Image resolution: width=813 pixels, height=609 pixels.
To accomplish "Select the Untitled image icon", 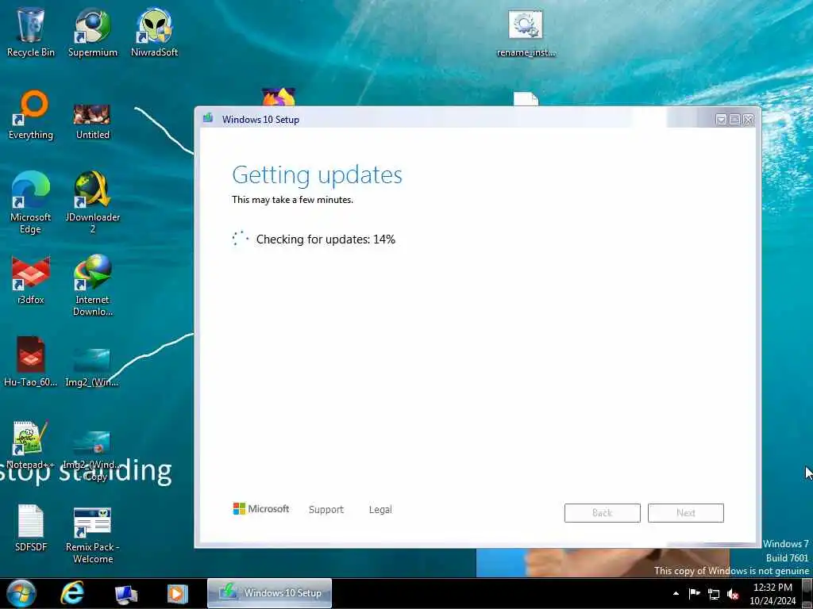I will pyautogui.click(x=92, y=121).
